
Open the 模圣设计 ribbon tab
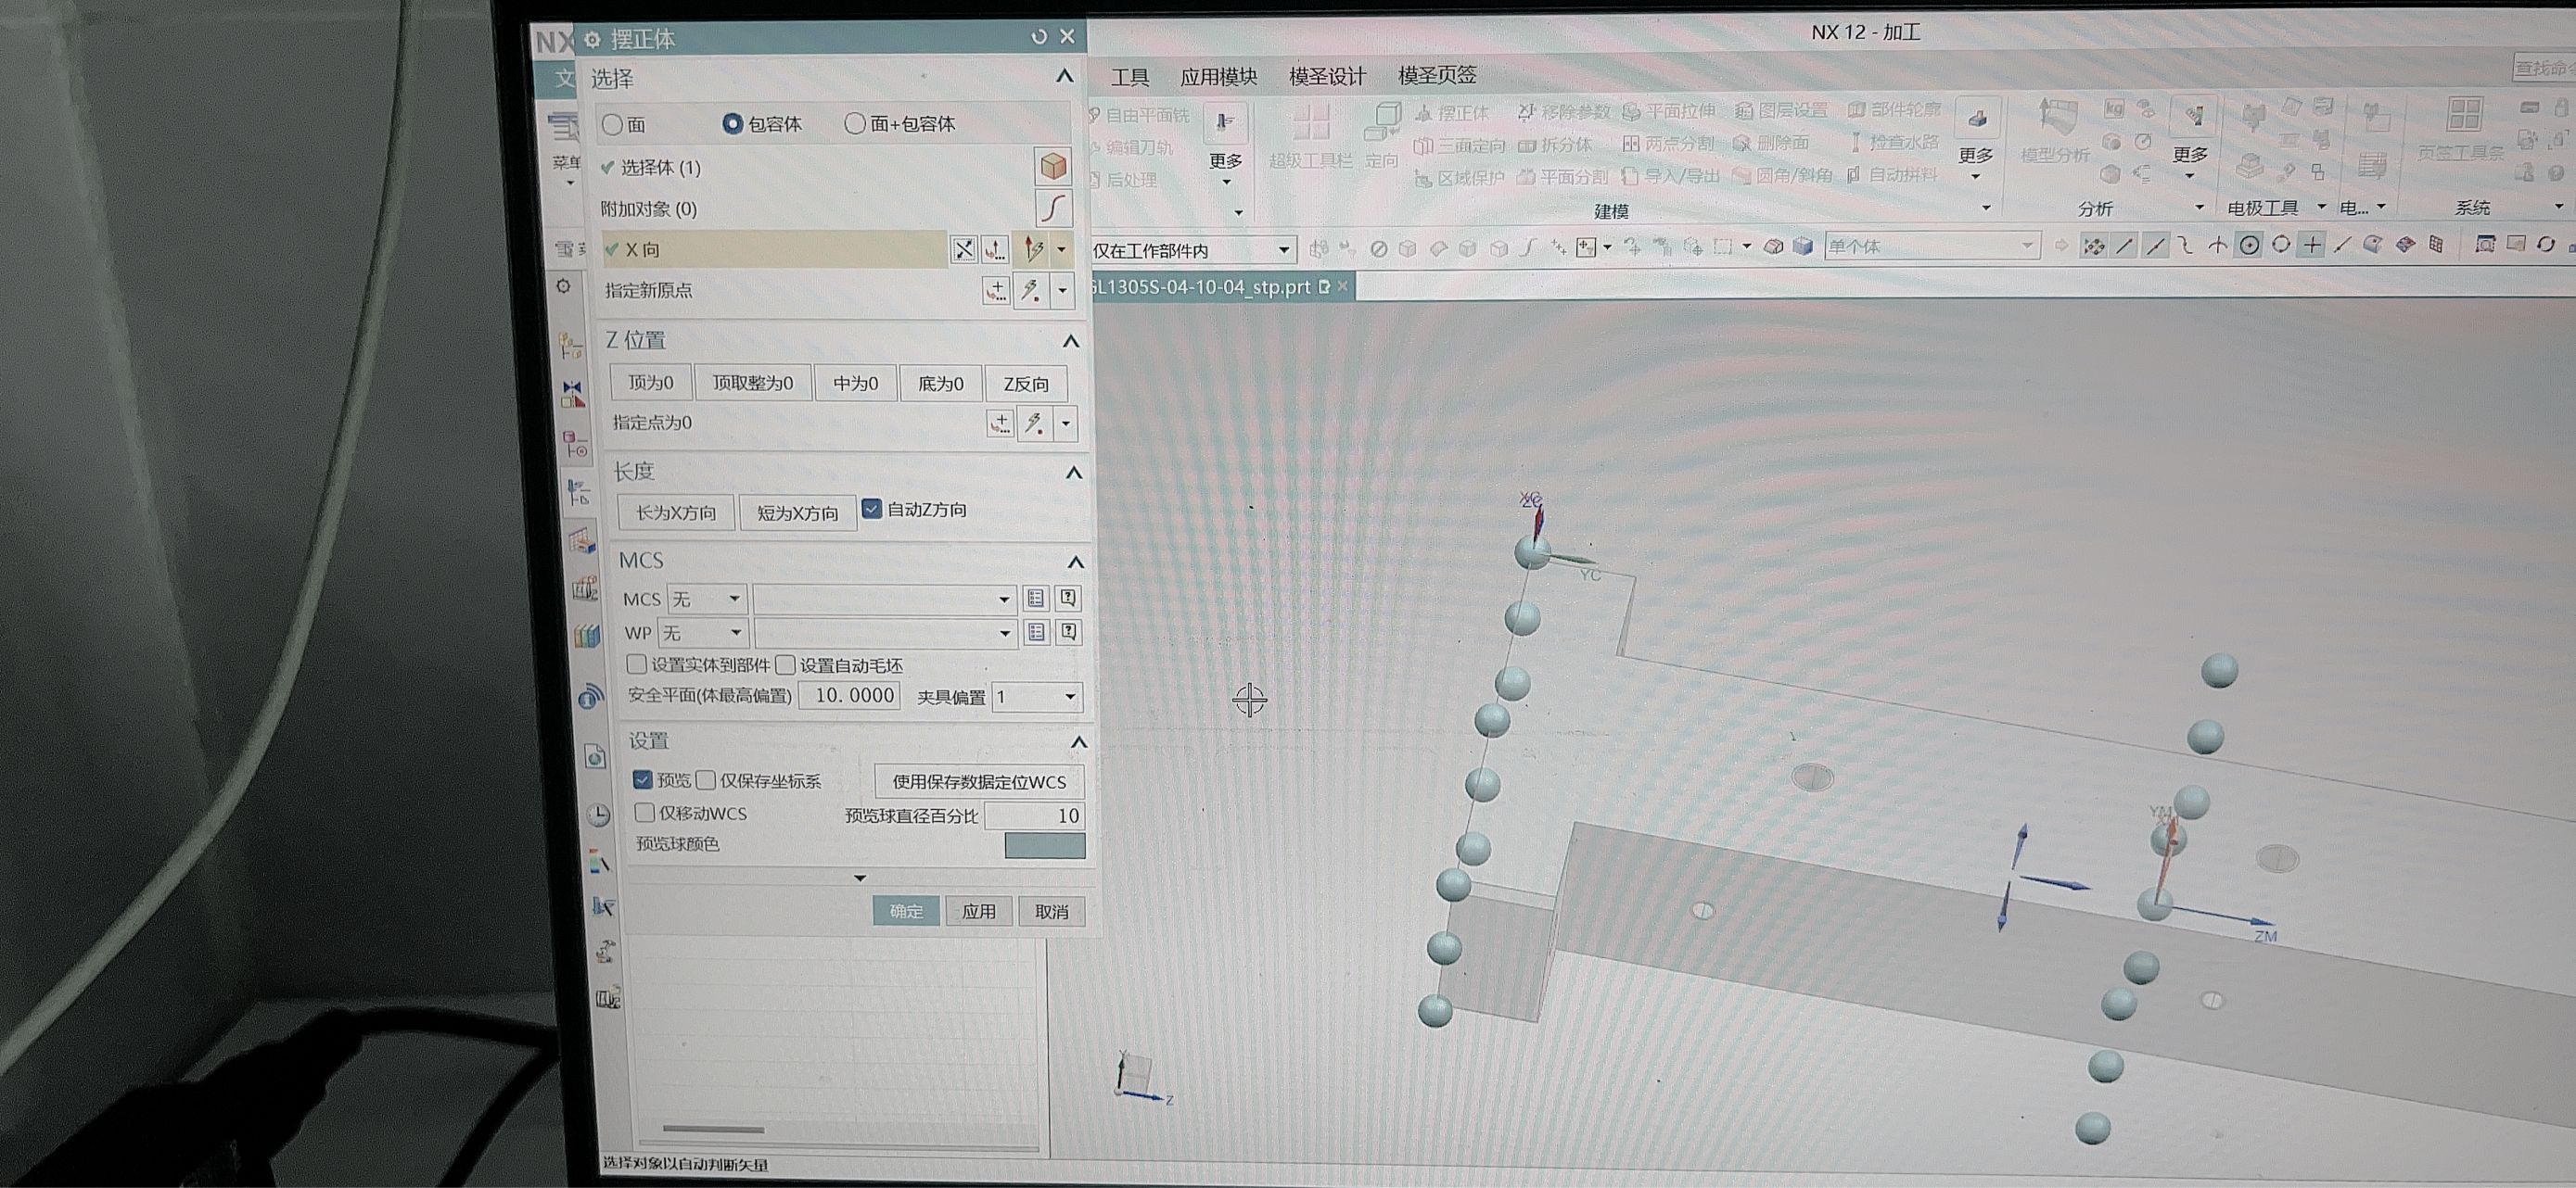1327,76
